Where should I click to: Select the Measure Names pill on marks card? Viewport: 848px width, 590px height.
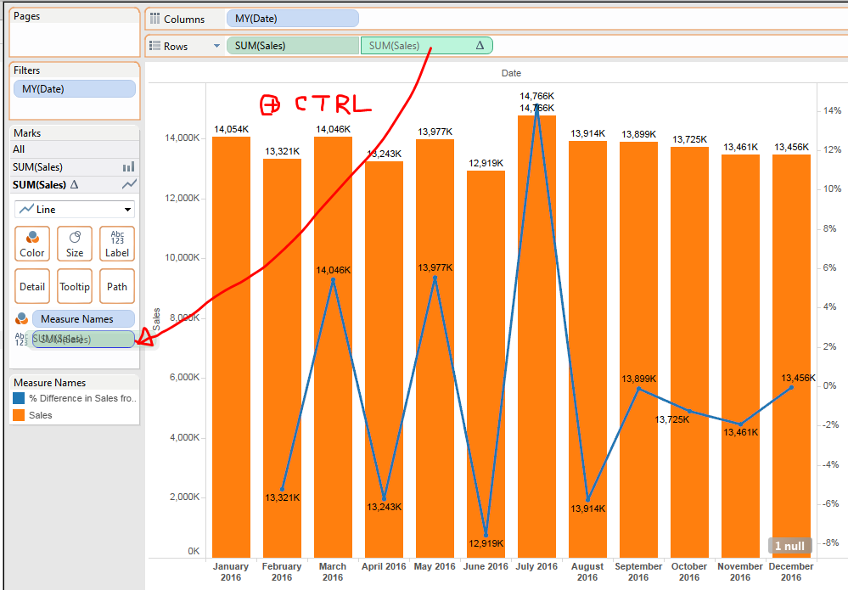click(x=83, y=319)
